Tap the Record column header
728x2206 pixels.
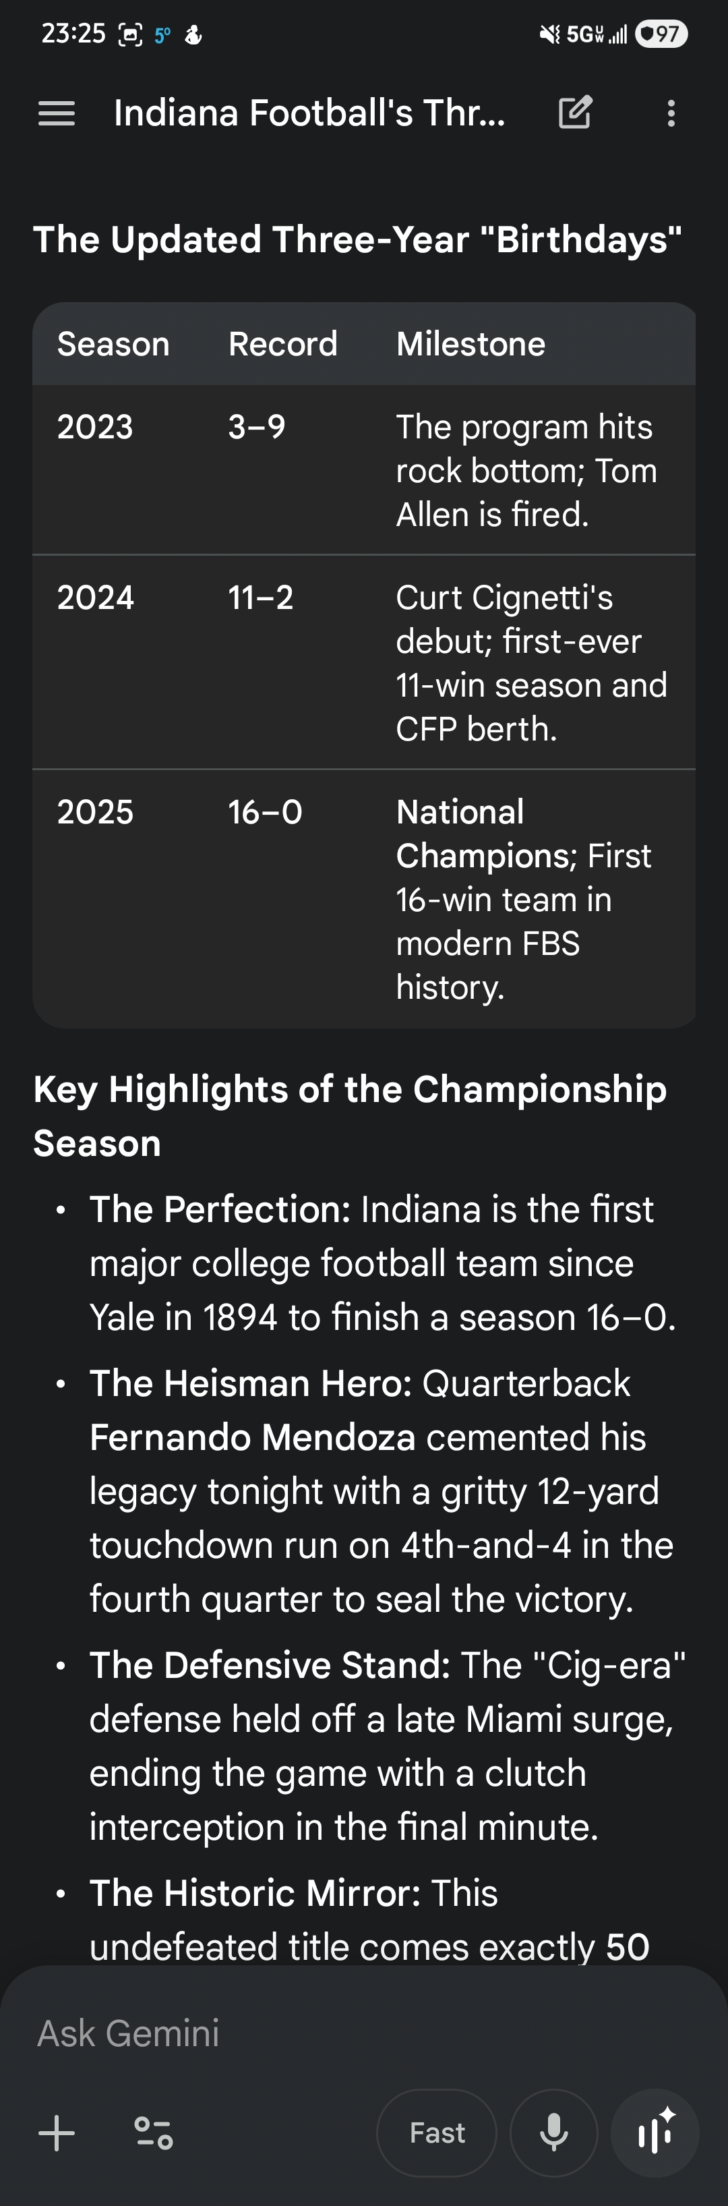click(x=282, y=344)
